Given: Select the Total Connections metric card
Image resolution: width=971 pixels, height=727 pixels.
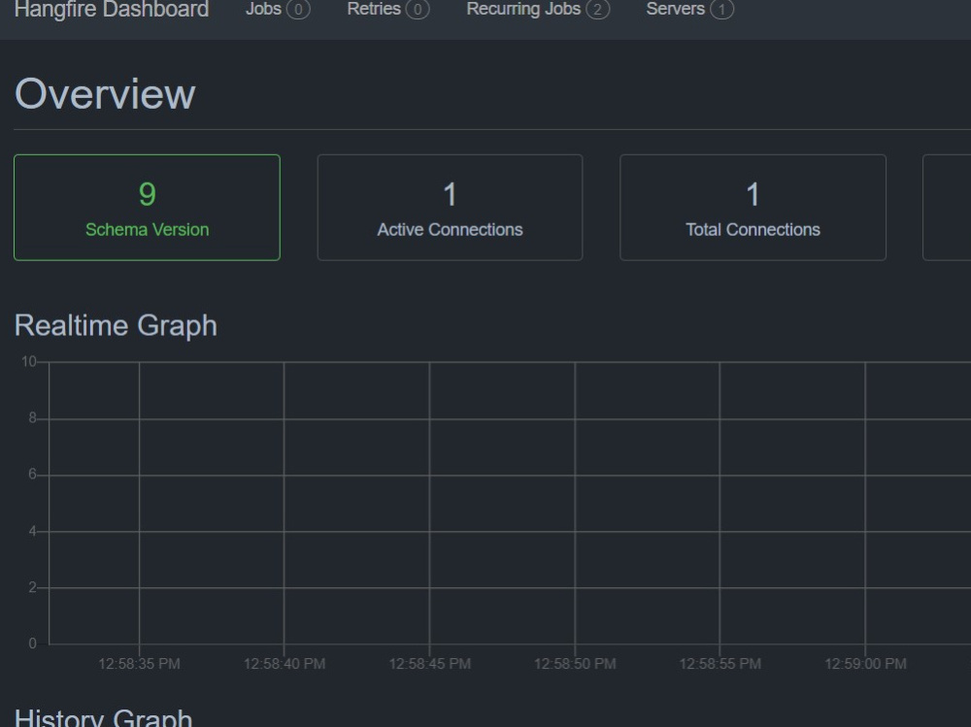Looking at the screenshot, I should pyautogui.click(x=753, y=208).
